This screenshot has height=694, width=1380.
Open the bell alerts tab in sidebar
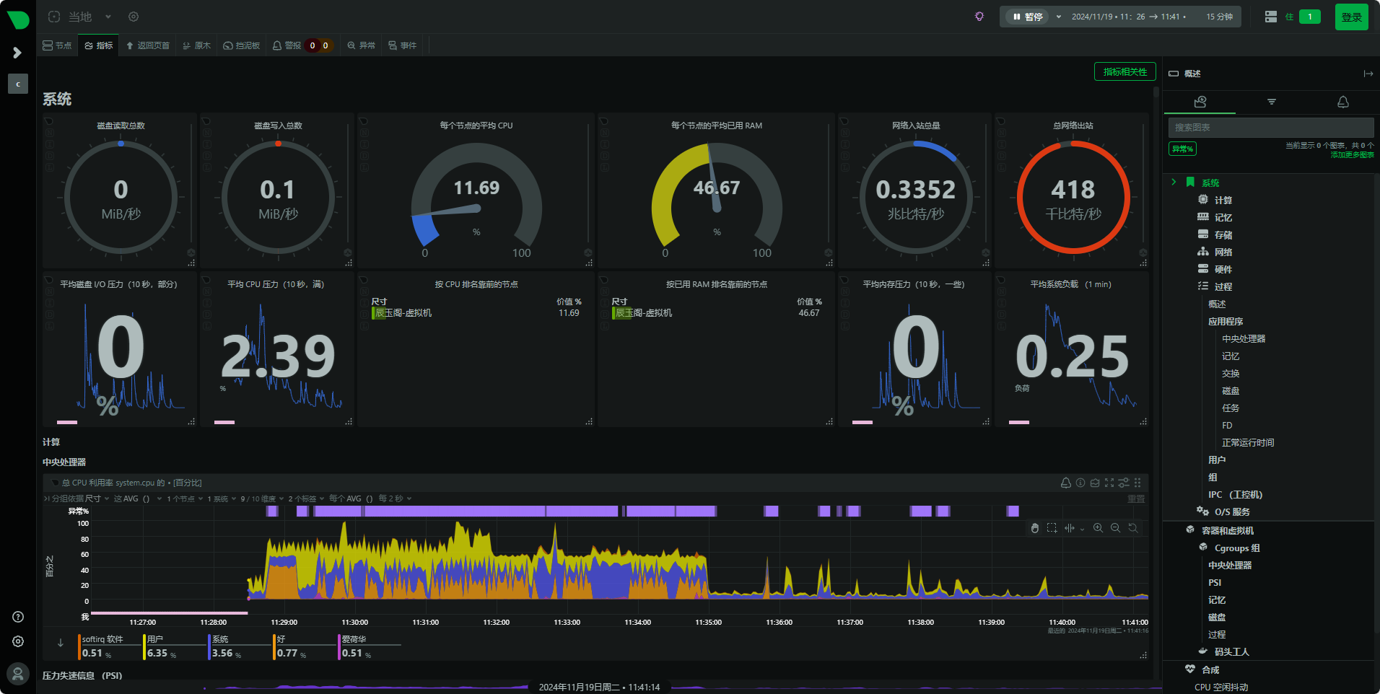[x=1342, y=102]
